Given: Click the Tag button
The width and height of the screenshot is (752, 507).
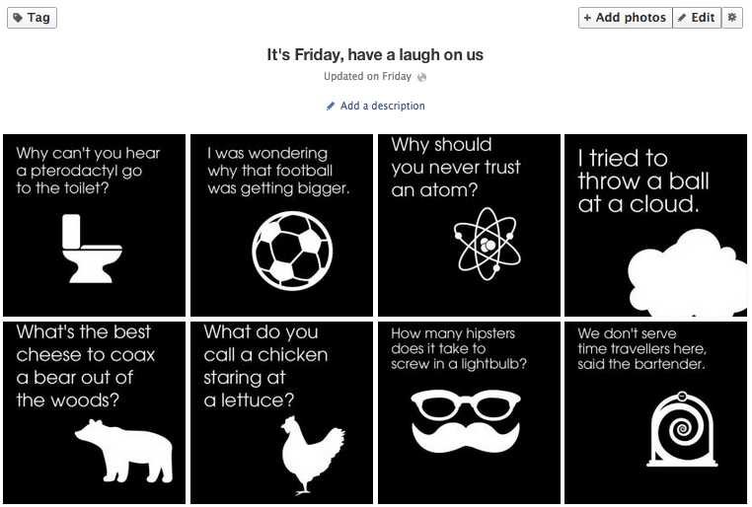Looking at the screenshot, I should (32, 17).
